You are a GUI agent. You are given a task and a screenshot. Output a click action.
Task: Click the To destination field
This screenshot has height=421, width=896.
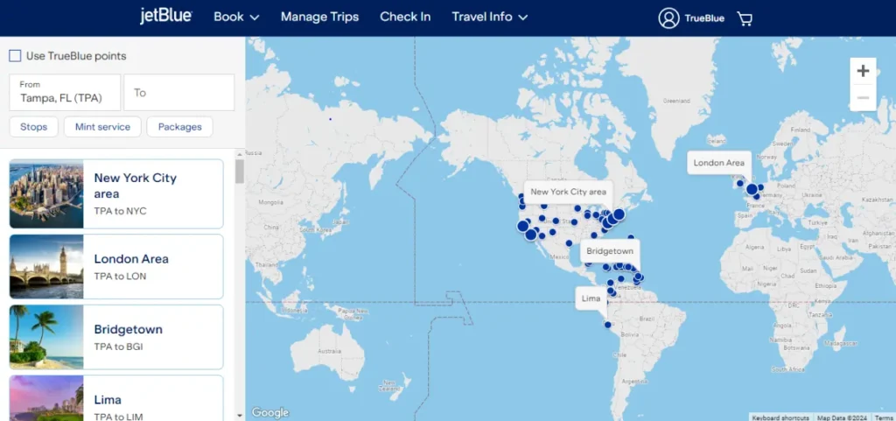pos(179,92)
